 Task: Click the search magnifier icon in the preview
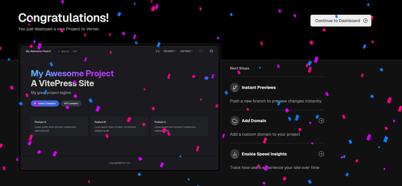click(59, 51)
